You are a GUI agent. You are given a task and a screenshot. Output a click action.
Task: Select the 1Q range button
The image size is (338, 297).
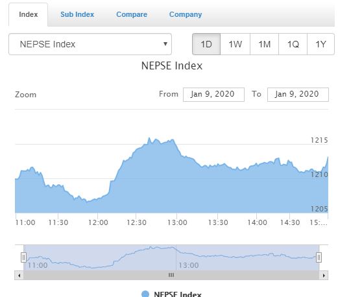click(x=293, y=44)
